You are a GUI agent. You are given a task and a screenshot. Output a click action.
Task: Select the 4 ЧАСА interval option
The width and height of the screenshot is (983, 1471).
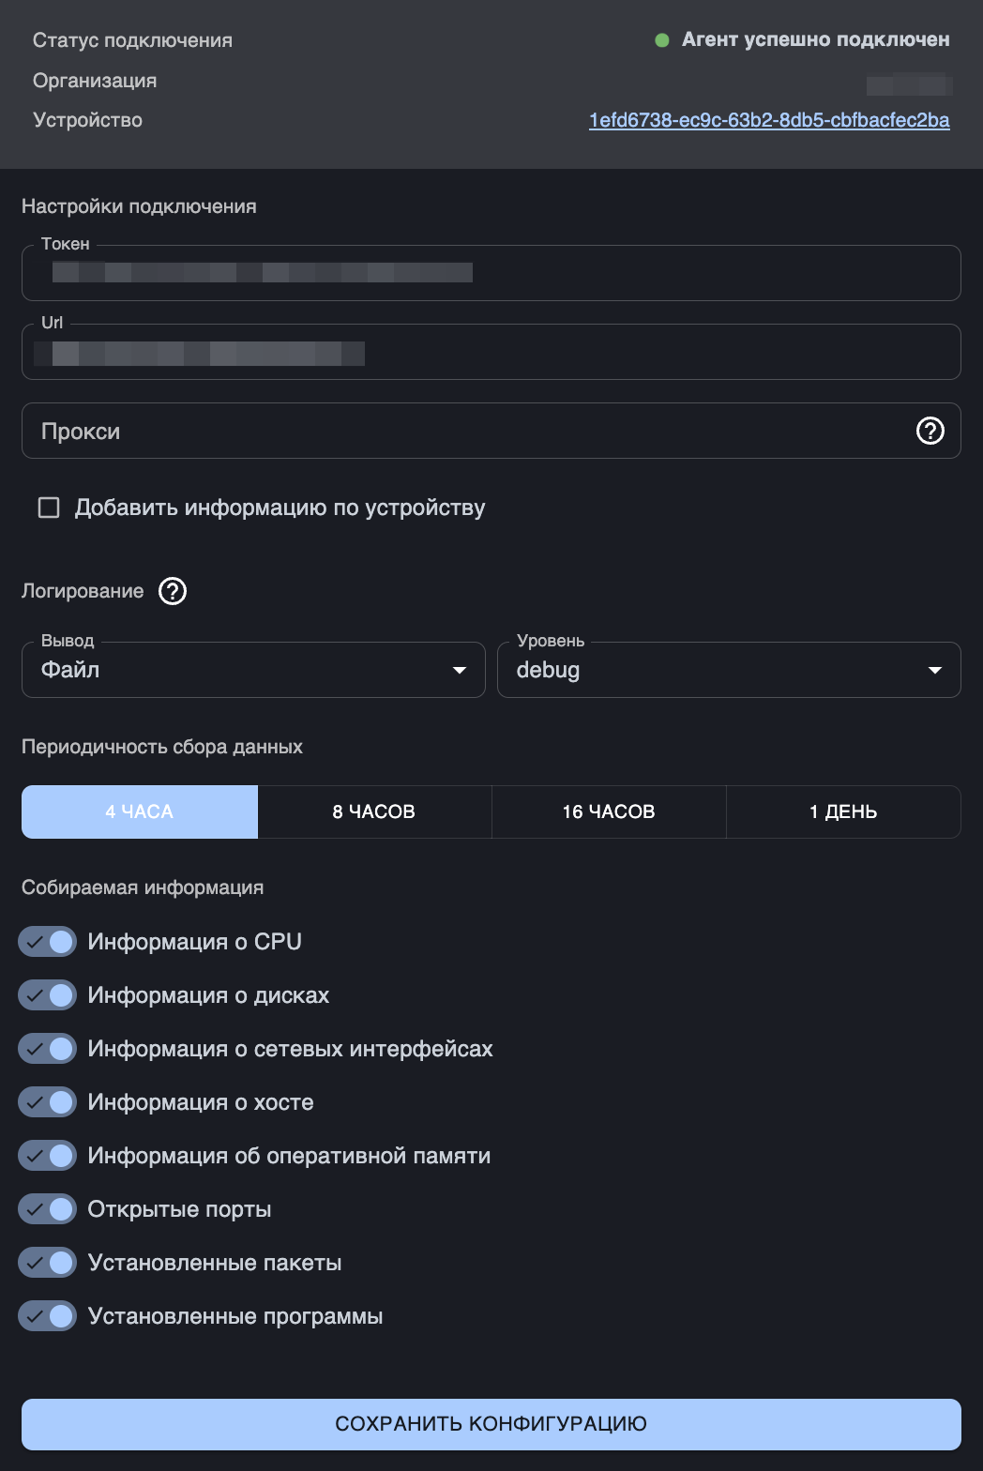pyautogui.click(x=140, y=811)
